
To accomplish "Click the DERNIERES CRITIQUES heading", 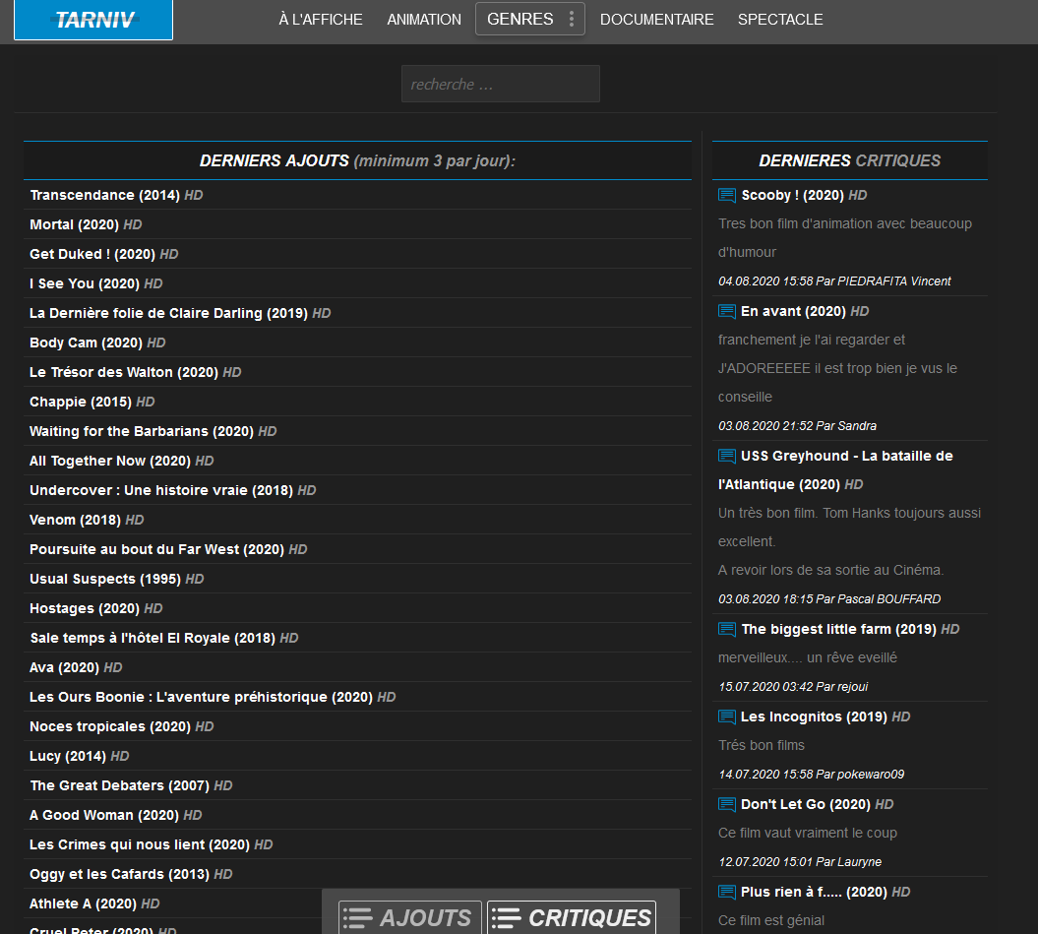I will 850,161.
